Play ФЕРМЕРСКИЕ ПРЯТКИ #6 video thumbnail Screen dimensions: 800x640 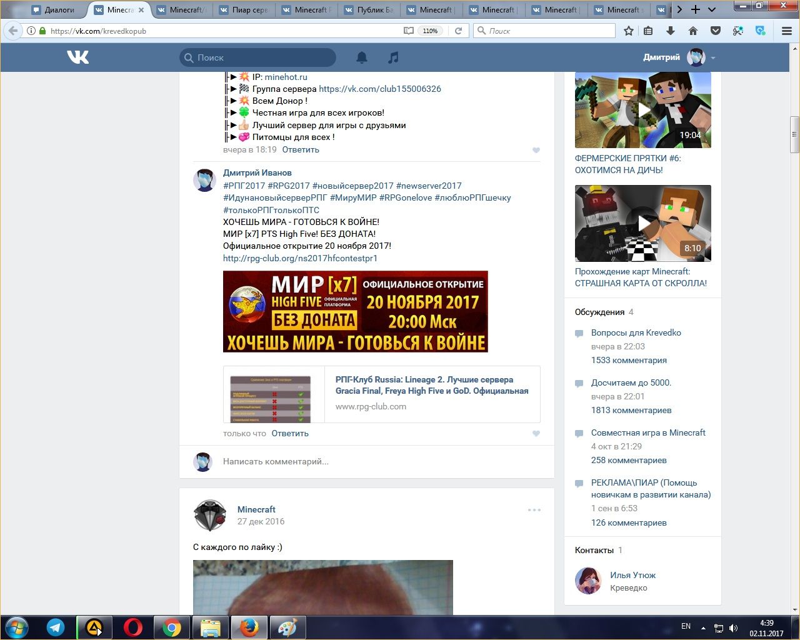point(643,110)
